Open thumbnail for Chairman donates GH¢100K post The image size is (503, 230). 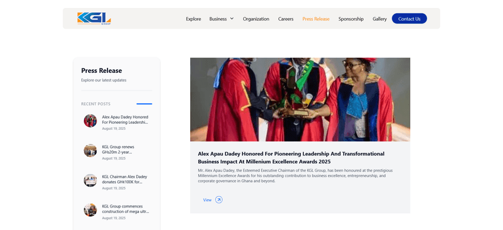(90, 180)
